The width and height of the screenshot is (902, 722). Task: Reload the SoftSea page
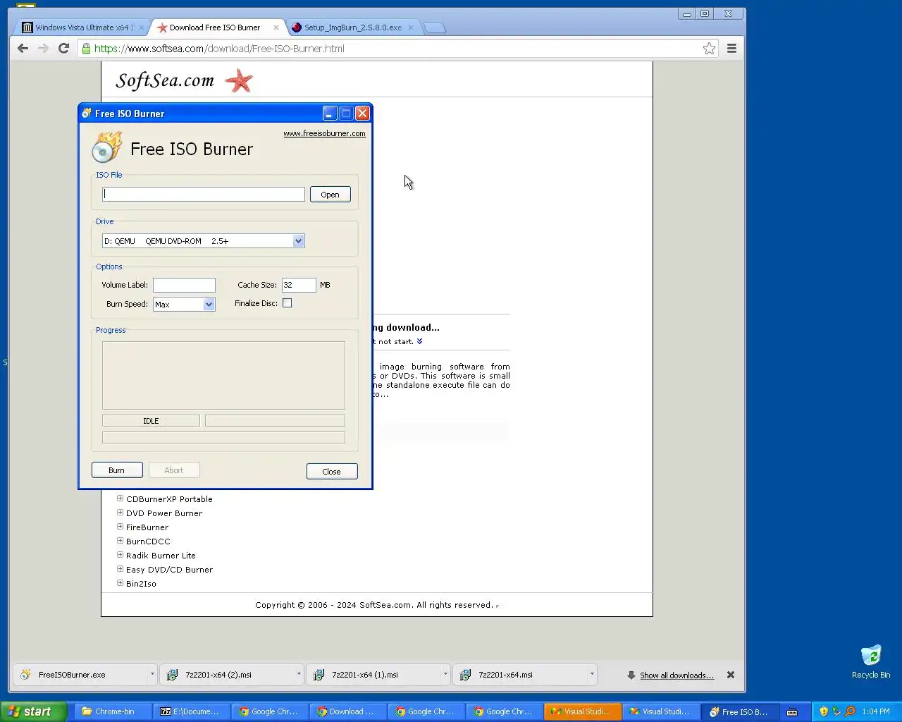[x=63, y=48]
